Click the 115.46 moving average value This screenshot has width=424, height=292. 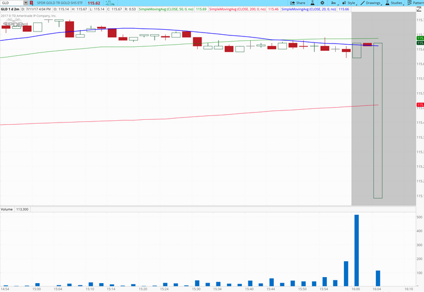(x=273, y=9)
